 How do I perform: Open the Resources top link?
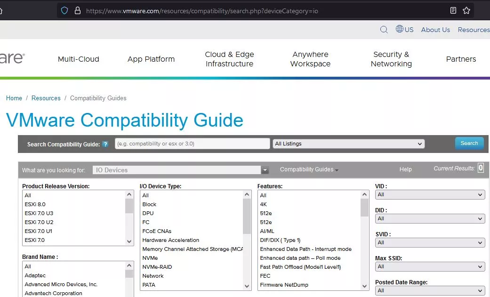coord(474,30)
